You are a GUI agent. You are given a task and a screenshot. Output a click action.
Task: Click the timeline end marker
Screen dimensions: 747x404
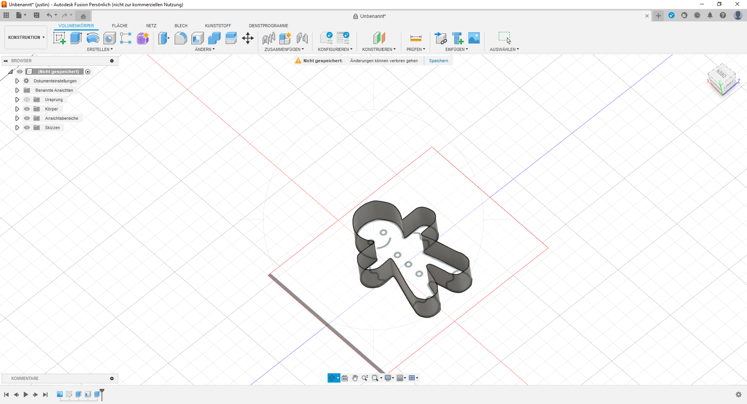coord(102,394)
